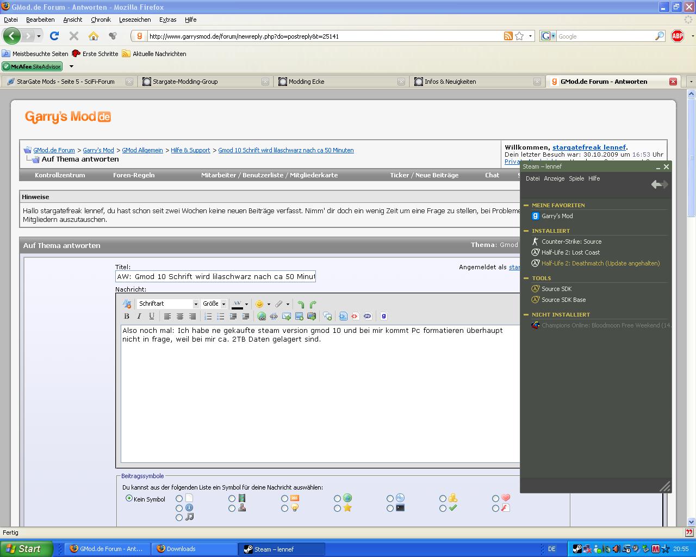The width and height of the screenshot is (696, 557).
Task: Insert a hyperlink with the globe icon
Action: (262, 316)
